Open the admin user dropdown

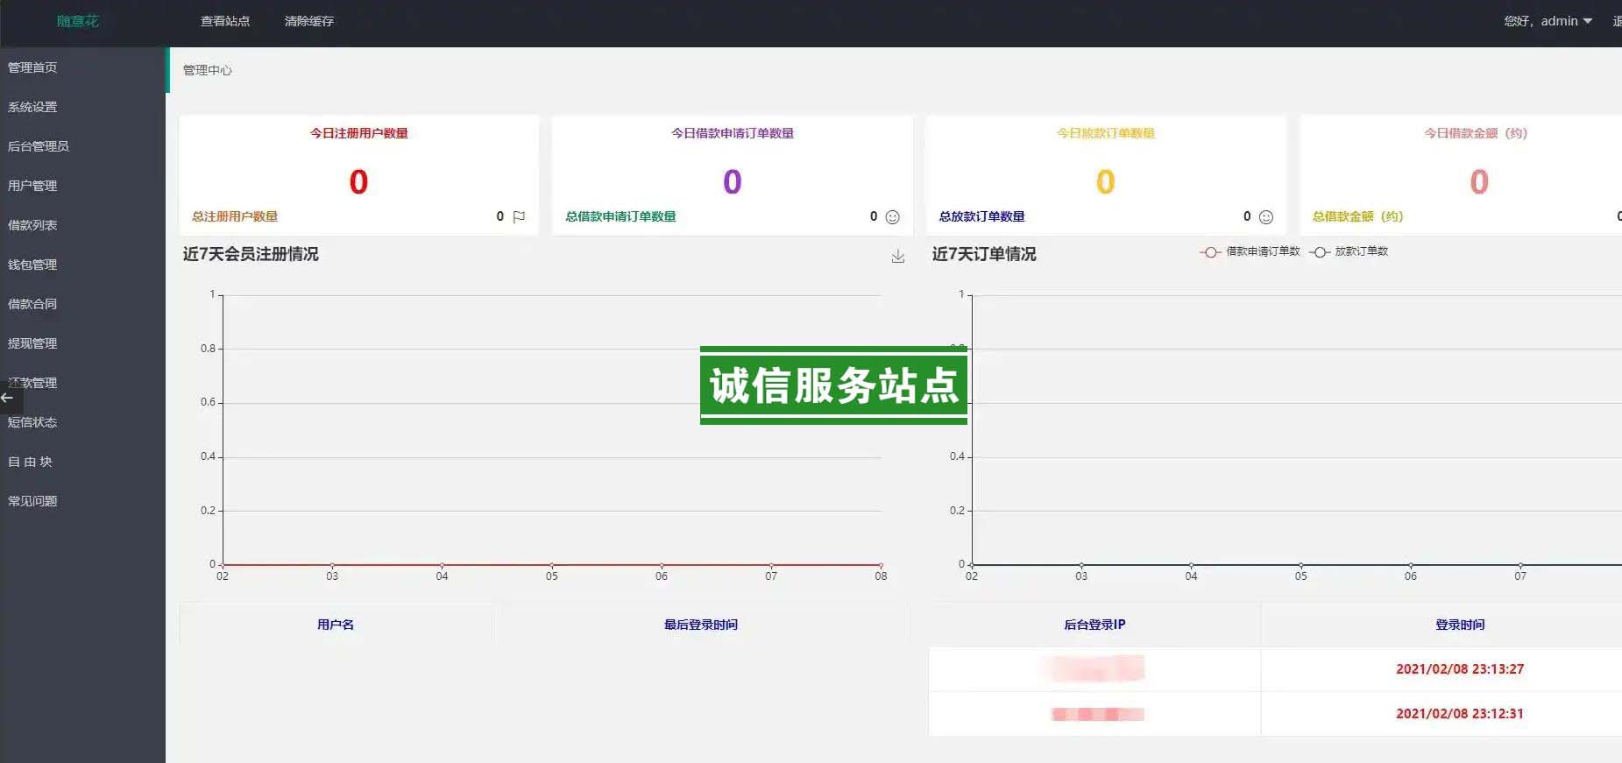click(x=1548, y=21)
